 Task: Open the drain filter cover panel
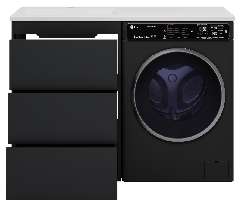coord(216,170)
